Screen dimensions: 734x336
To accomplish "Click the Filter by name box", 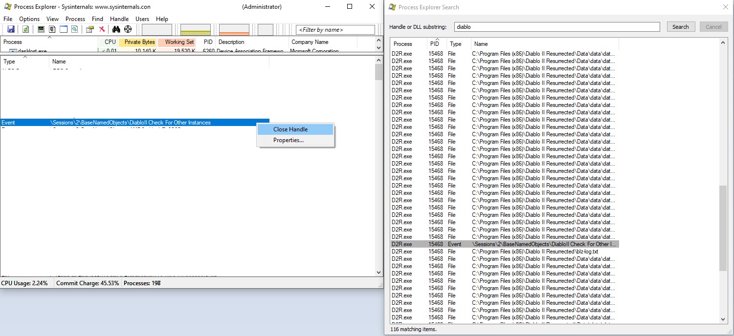I will 335,30.
